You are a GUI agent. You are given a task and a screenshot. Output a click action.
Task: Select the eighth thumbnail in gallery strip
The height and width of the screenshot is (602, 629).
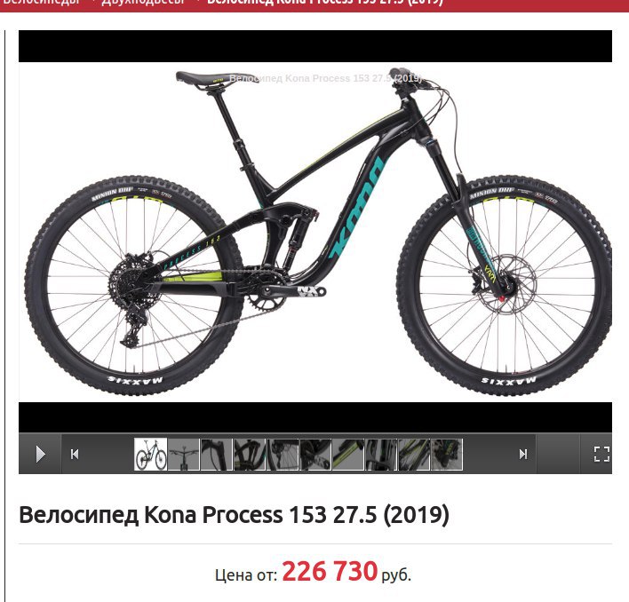pos(381,454)
